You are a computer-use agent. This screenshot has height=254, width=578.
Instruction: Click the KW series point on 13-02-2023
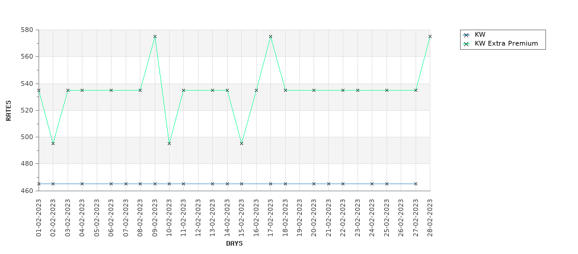coord(212,184)
